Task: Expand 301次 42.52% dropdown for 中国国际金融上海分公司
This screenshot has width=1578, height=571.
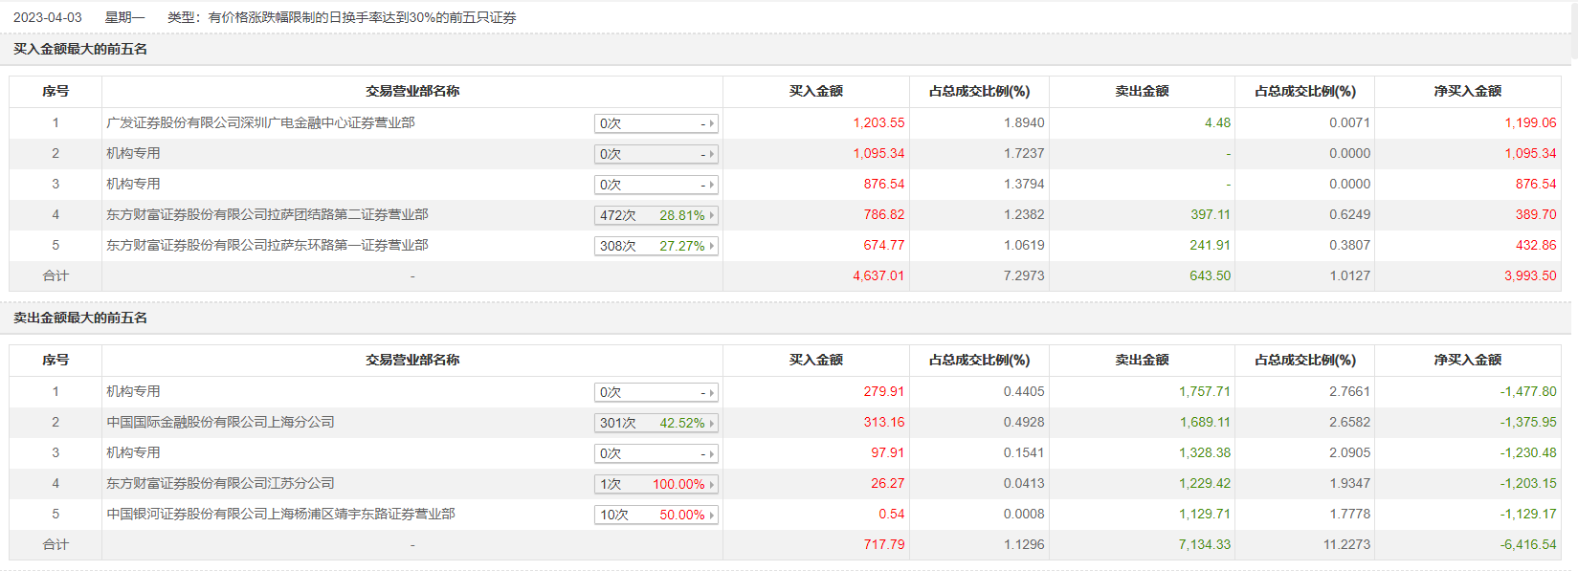Action: click(656, 423)
